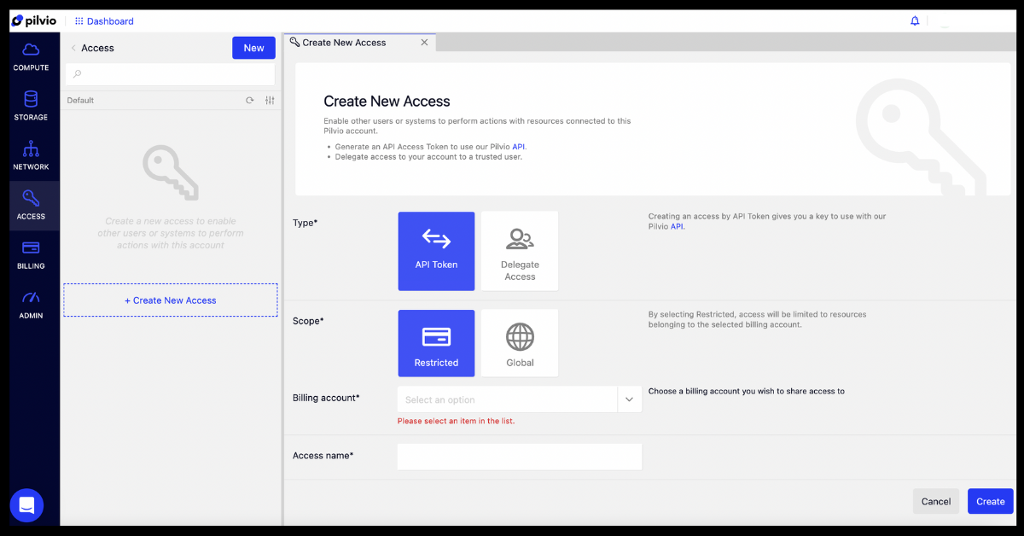Open the Billing section in sidebar
The image size is (1024, 536).
31,254
